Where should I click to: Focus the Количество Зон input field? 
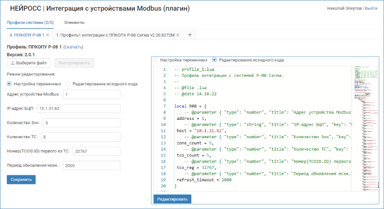[x=81, y=123]
